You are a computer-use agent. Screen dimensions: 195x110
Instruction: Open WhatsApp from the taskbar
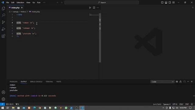66,108
